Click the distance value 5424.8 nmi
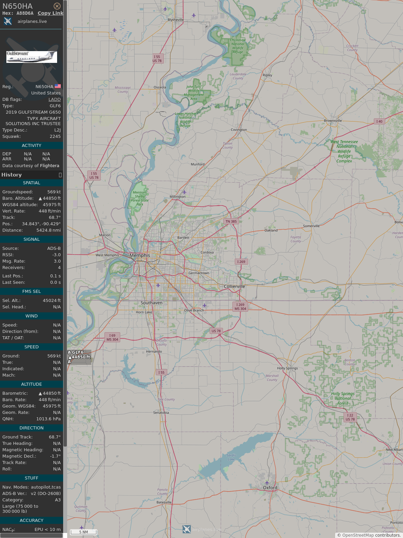The height and width of the screenshot is (538, 403). click(49, 230)
